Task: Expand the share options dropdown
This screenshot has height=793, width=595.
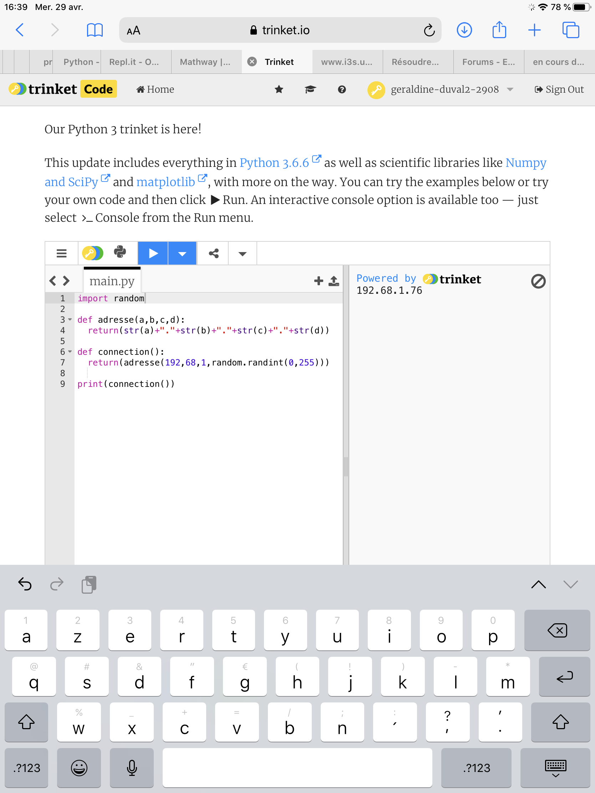Action: click(x=243, y=254)
